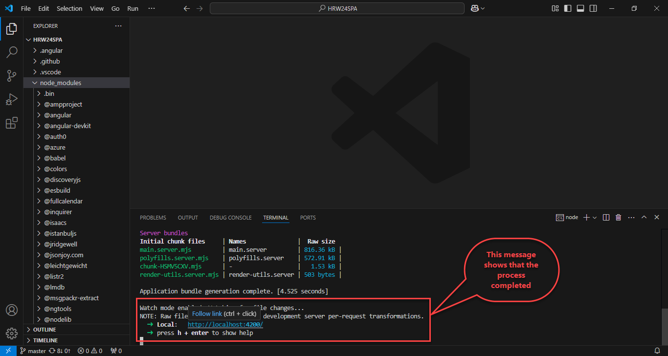Toggle the primary side bar layout button

click(x=568, y=8)
